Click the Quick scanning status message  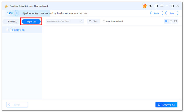tap(56, 13)
